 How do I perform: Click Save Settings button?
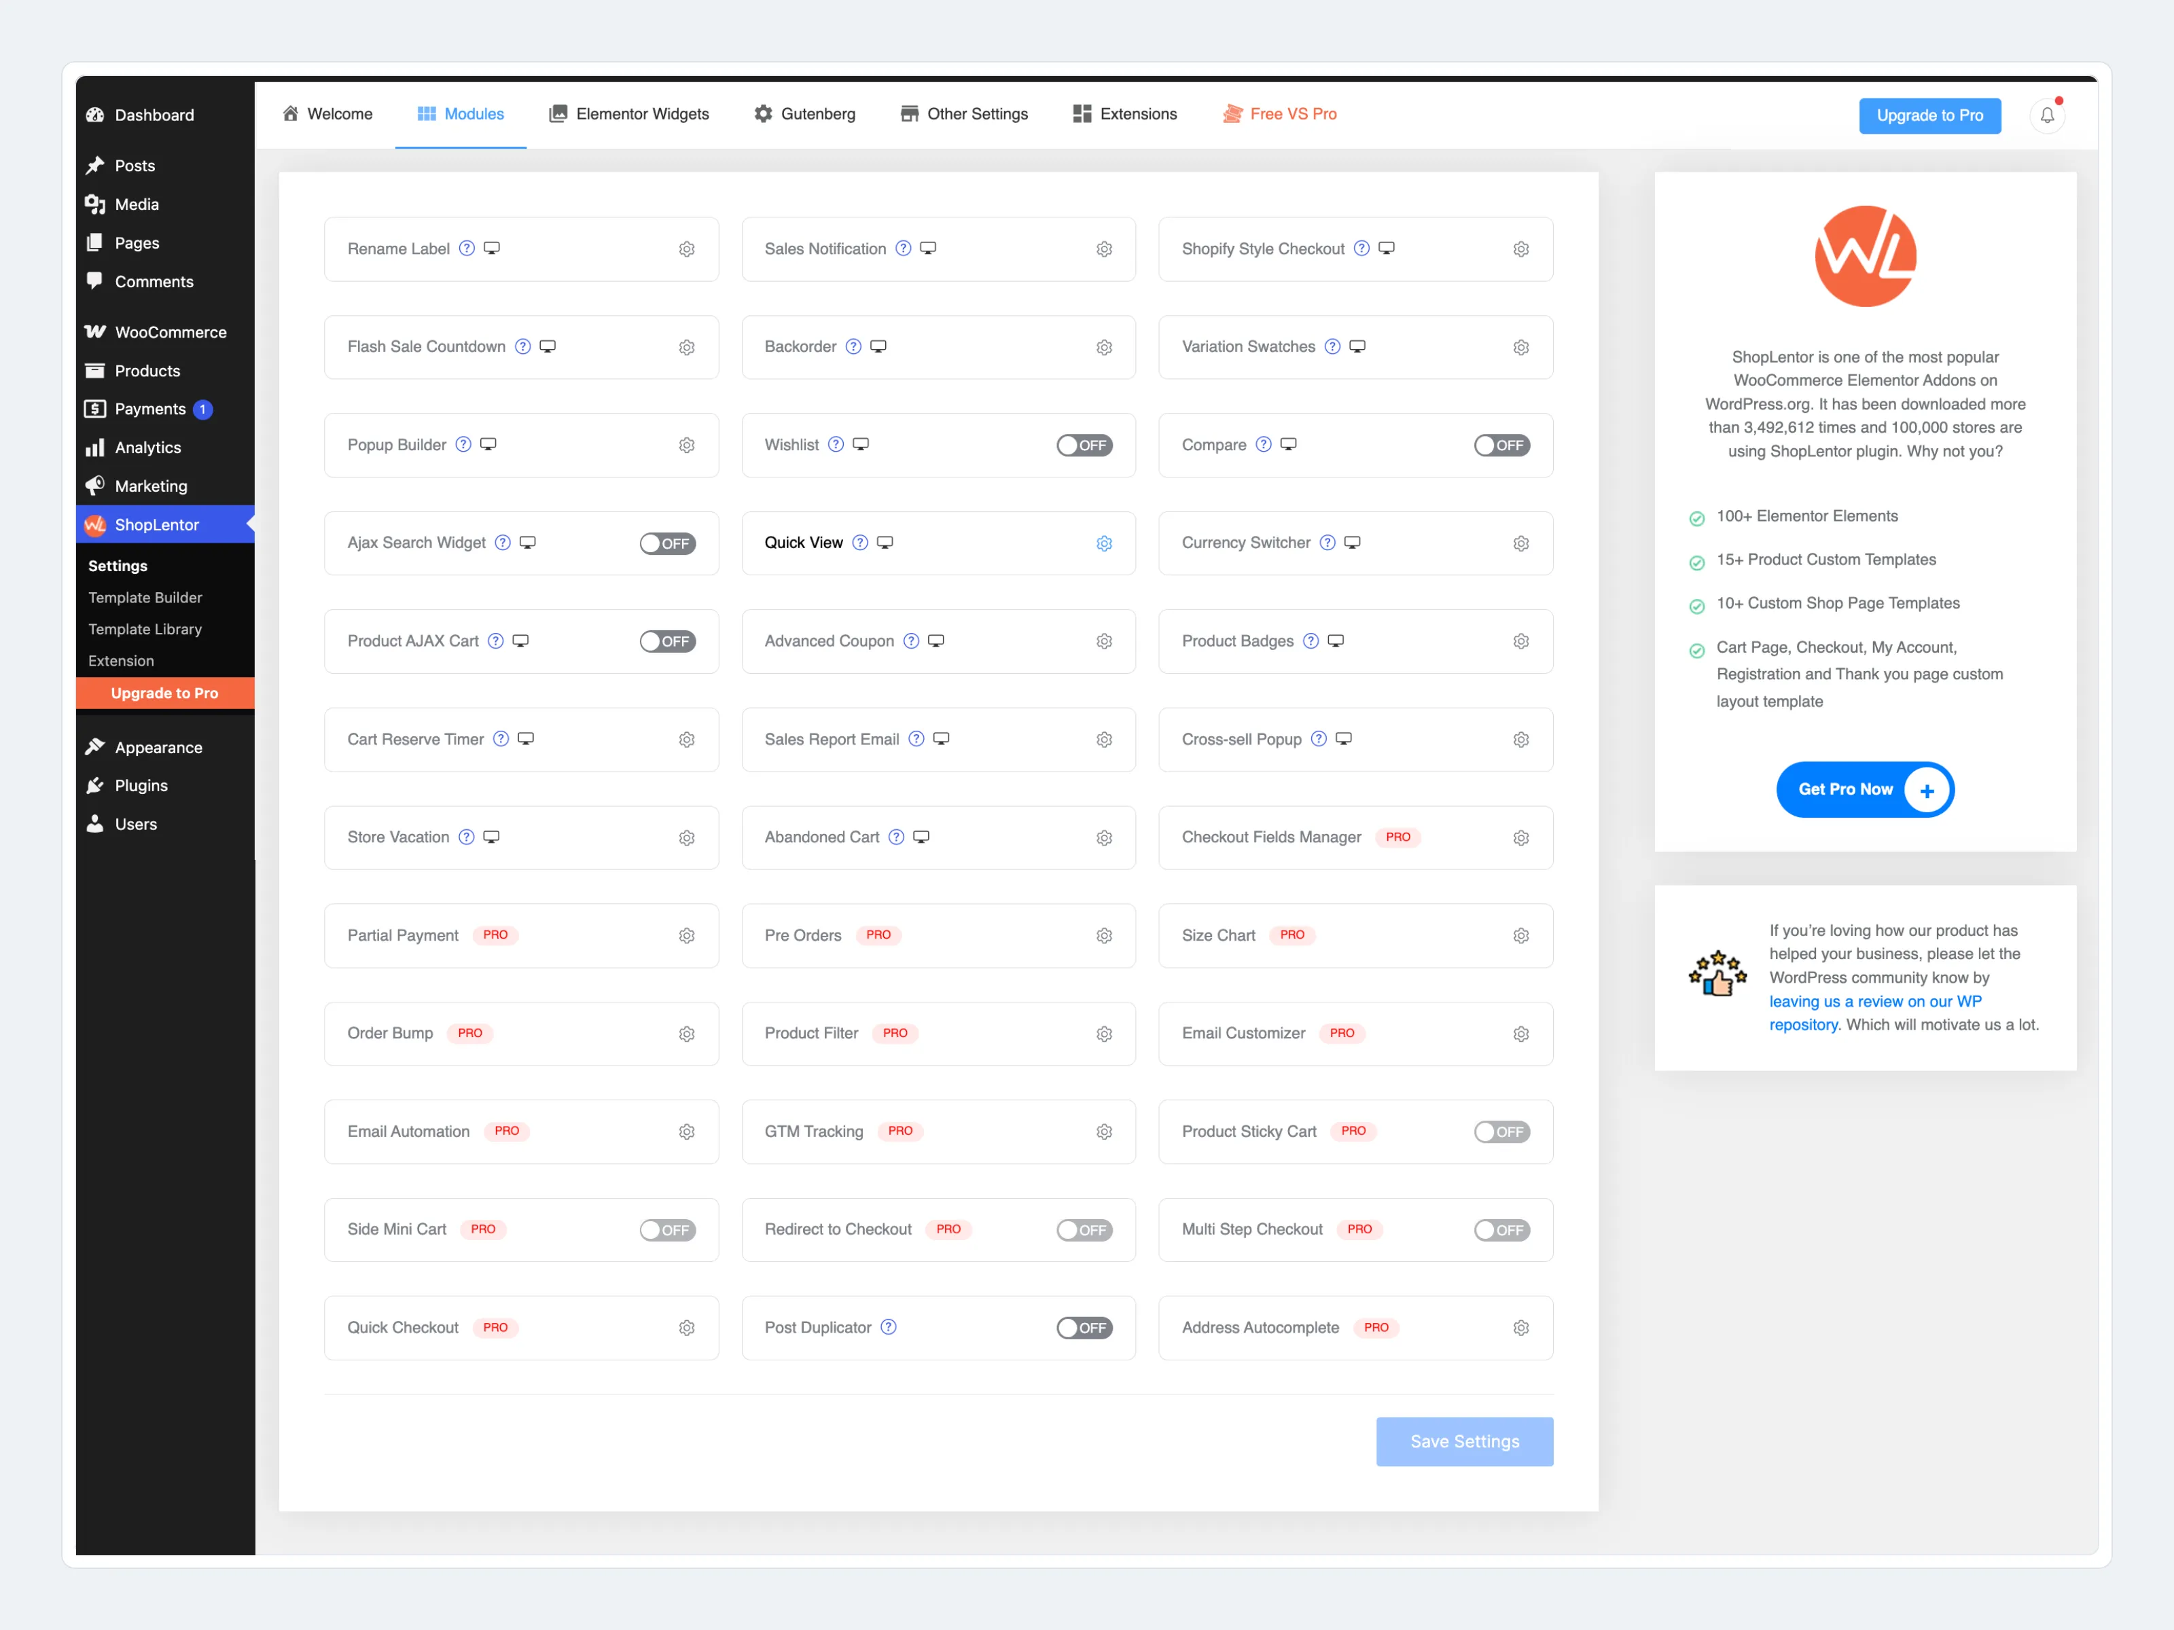pos(1465,1441)
